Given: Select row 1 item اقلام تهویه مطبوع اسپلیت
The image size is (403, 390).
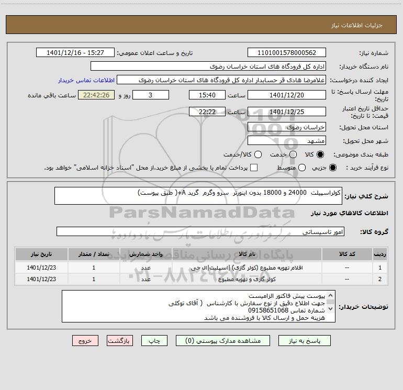Looking at the screenshot, I should click(247, 268).
